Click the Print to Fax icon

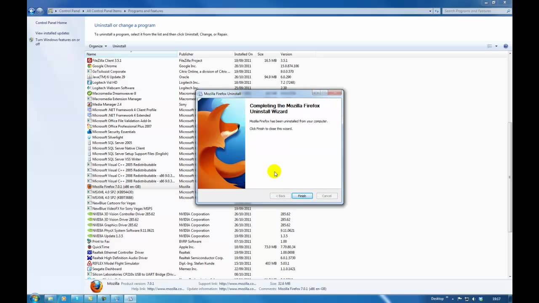(x=89, y=242)
